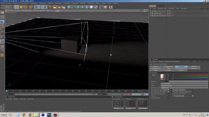Toggle the green check on Объект Куб row
The image size is (209, 117).
170,13
